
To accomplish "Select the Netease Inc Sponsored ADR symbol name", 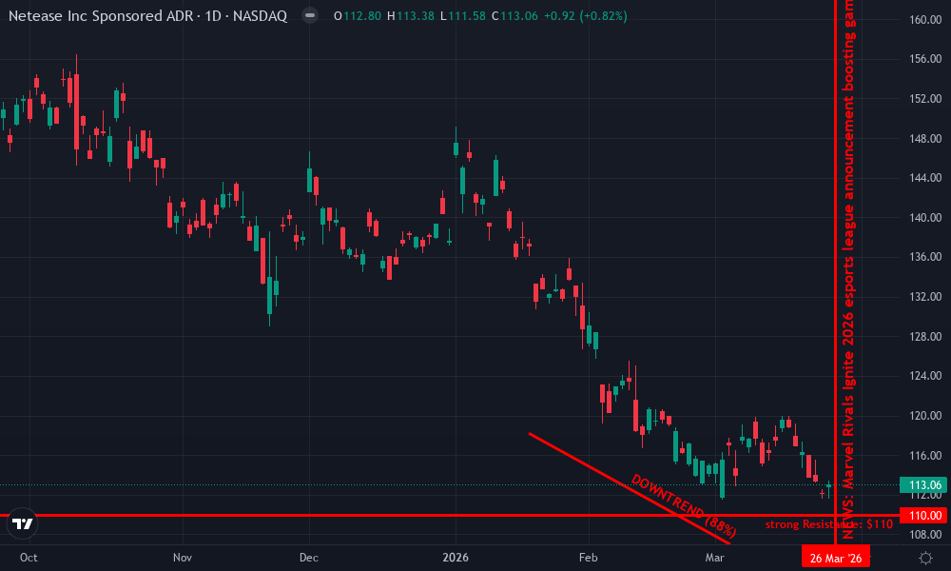I will [x=101, y=15].
